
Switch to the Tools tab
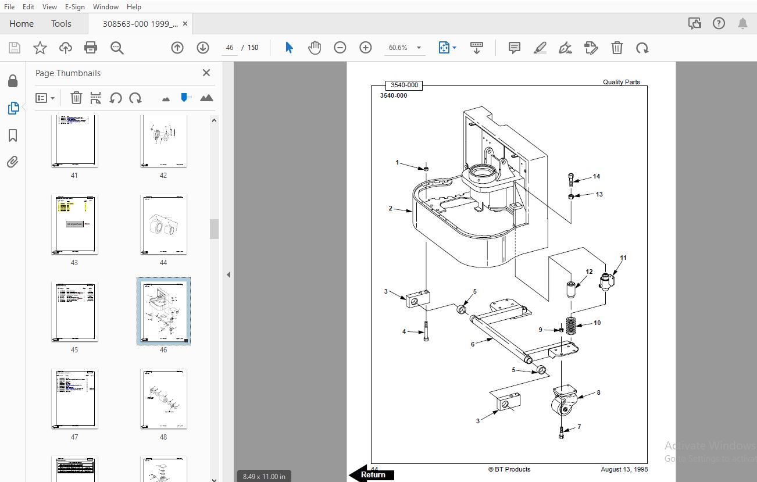click(x=61, y=24)
